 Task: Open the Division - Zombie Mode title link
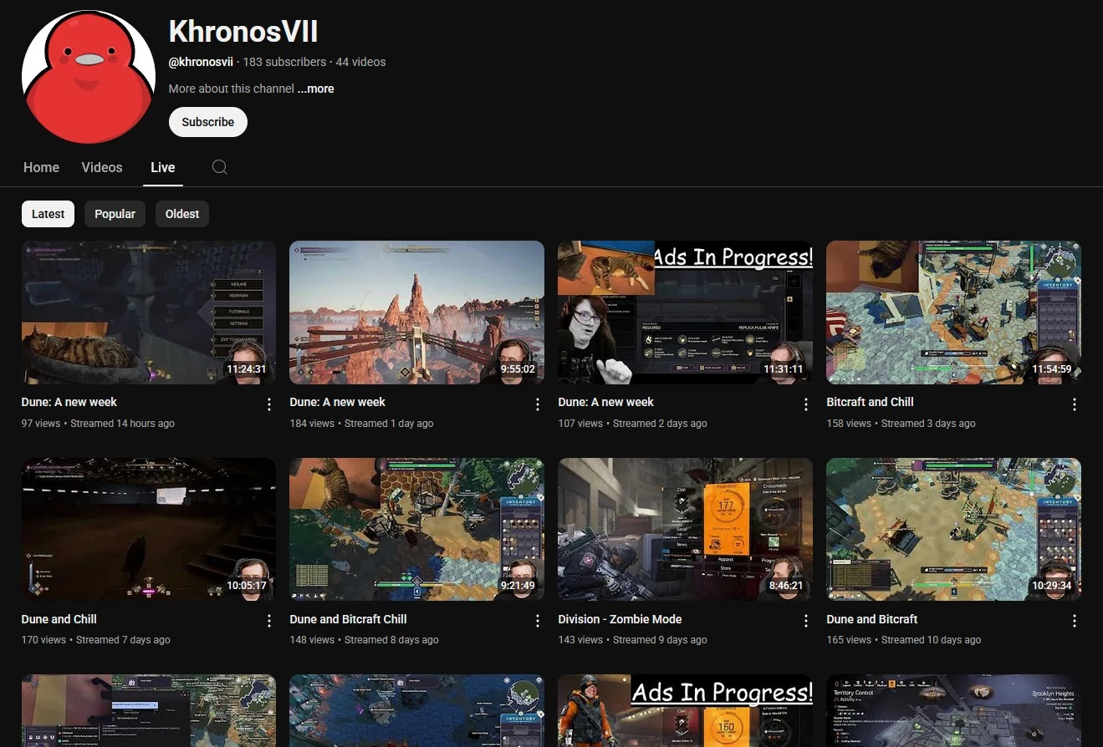click(620, 619)
